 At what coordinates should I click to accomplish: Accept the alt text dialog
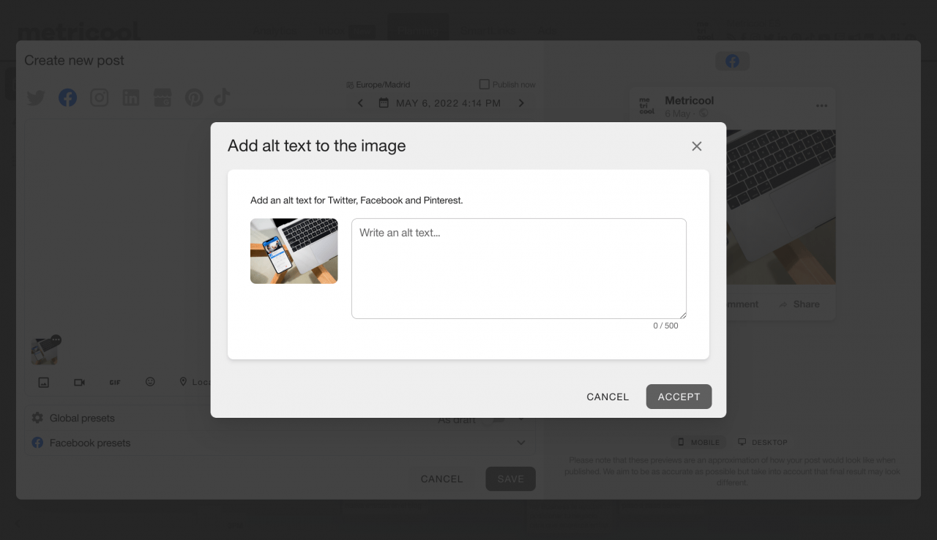tap(679, 397)
